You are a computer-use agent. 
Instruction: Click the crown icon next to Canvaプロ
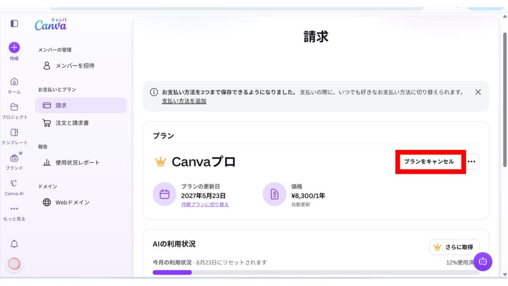(x=160, y=161)
